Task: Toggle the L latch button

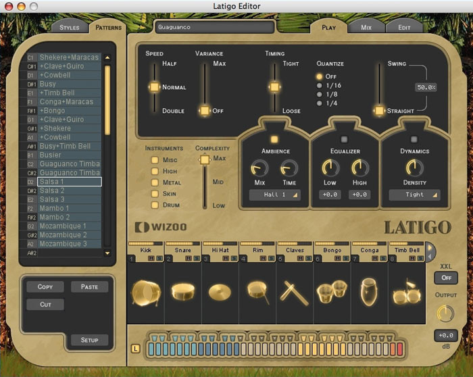Action: [x=135, y=349]
